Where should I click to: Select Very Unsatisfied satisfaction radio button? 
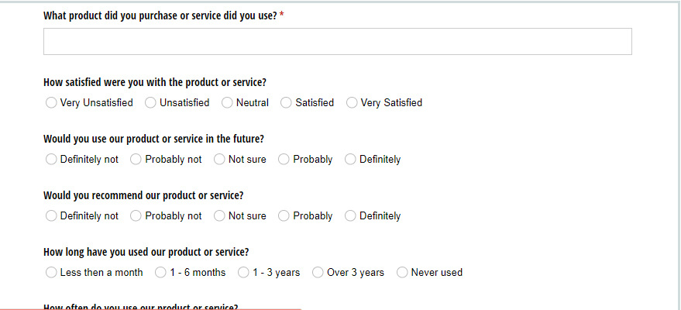[51, 103]
